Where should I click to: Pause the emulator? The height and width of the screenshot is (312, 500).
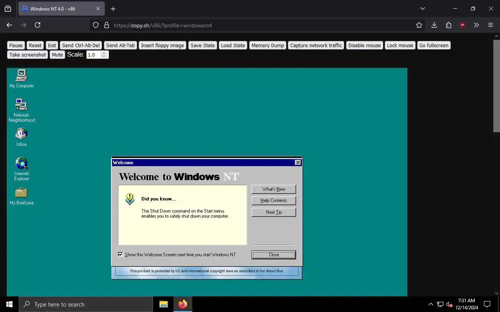pos(16,45)
